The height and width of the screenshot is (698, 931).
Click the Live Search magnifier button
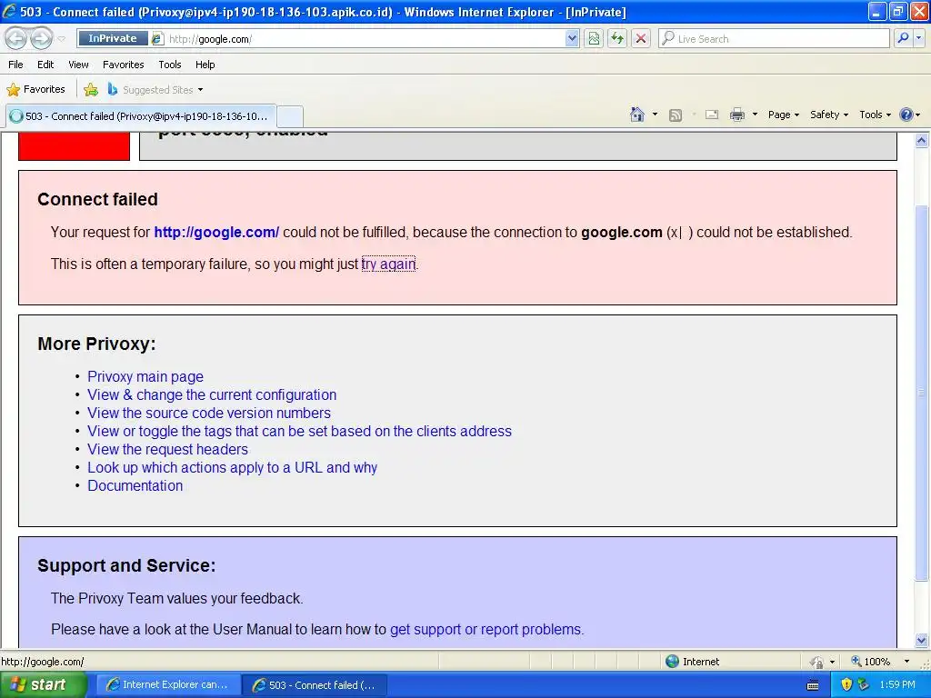pos(903,38)
